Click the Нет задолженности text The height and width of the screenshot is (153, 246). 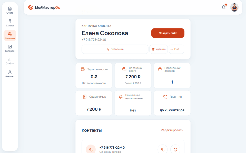pos(94,83)
